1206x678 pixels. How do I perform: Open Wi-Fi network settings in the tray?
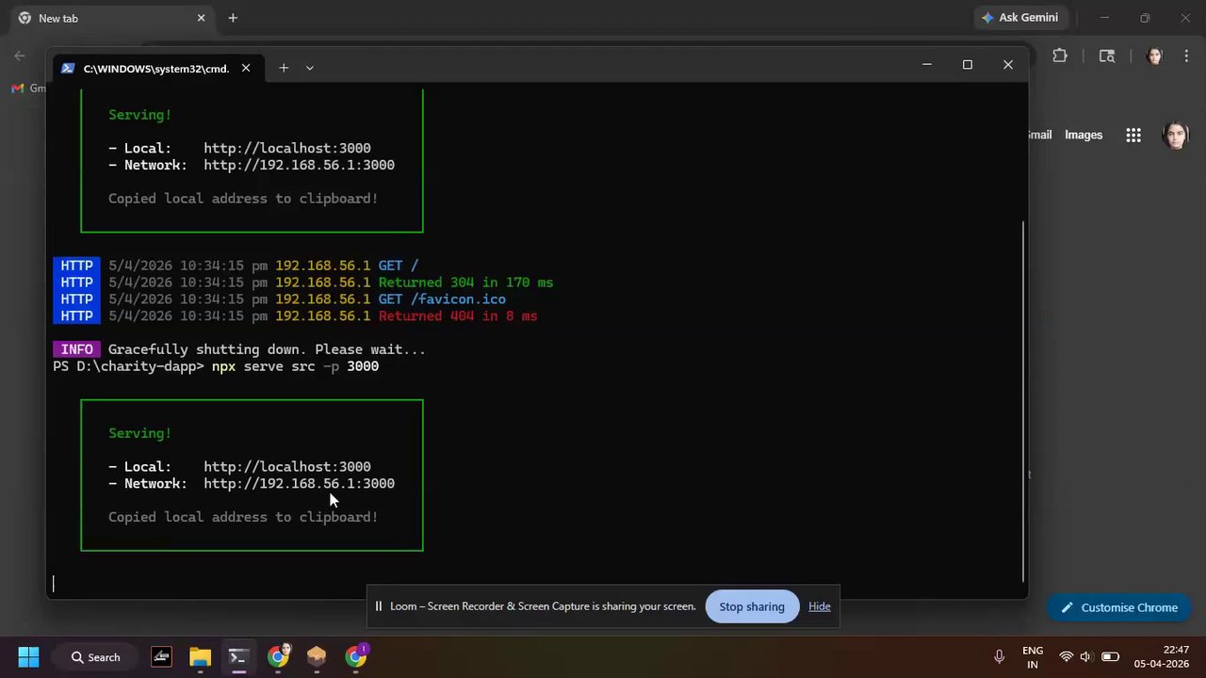(1067, 656)
